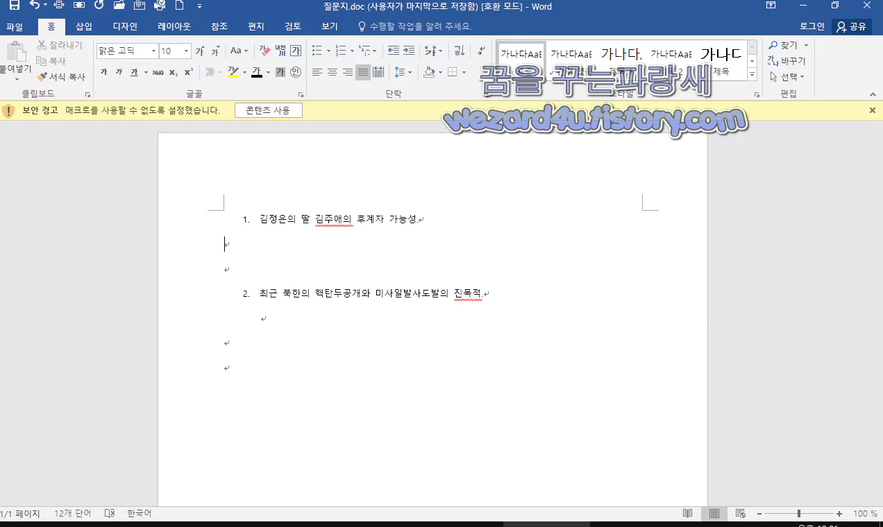Image resolution: width=883 pixels, height=527 pixels.
Task: Click the Superscript icon
Action: click(x=189, y=71)
